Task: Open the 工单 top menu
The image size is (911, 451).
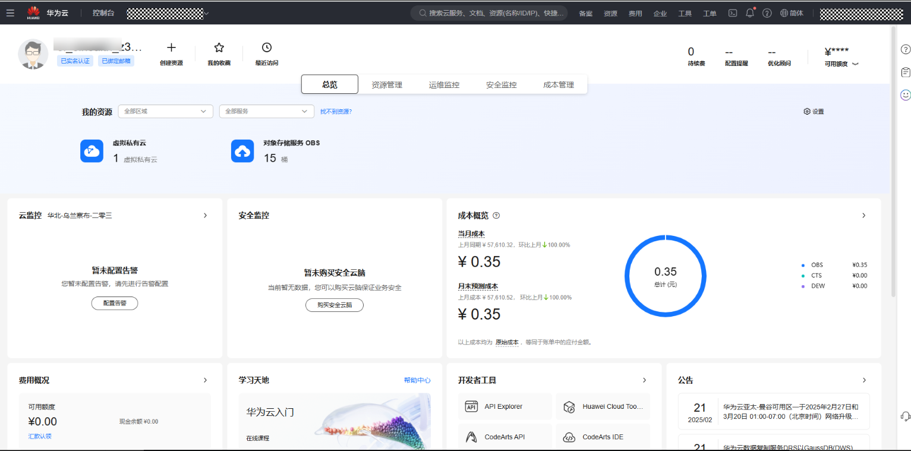Action: tap(710, 13)
